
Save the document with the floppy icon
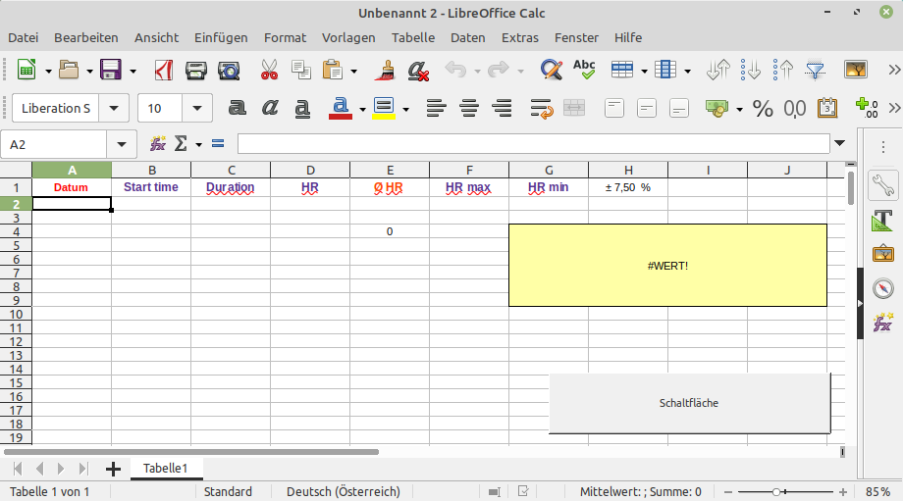[x=111, y=71]
